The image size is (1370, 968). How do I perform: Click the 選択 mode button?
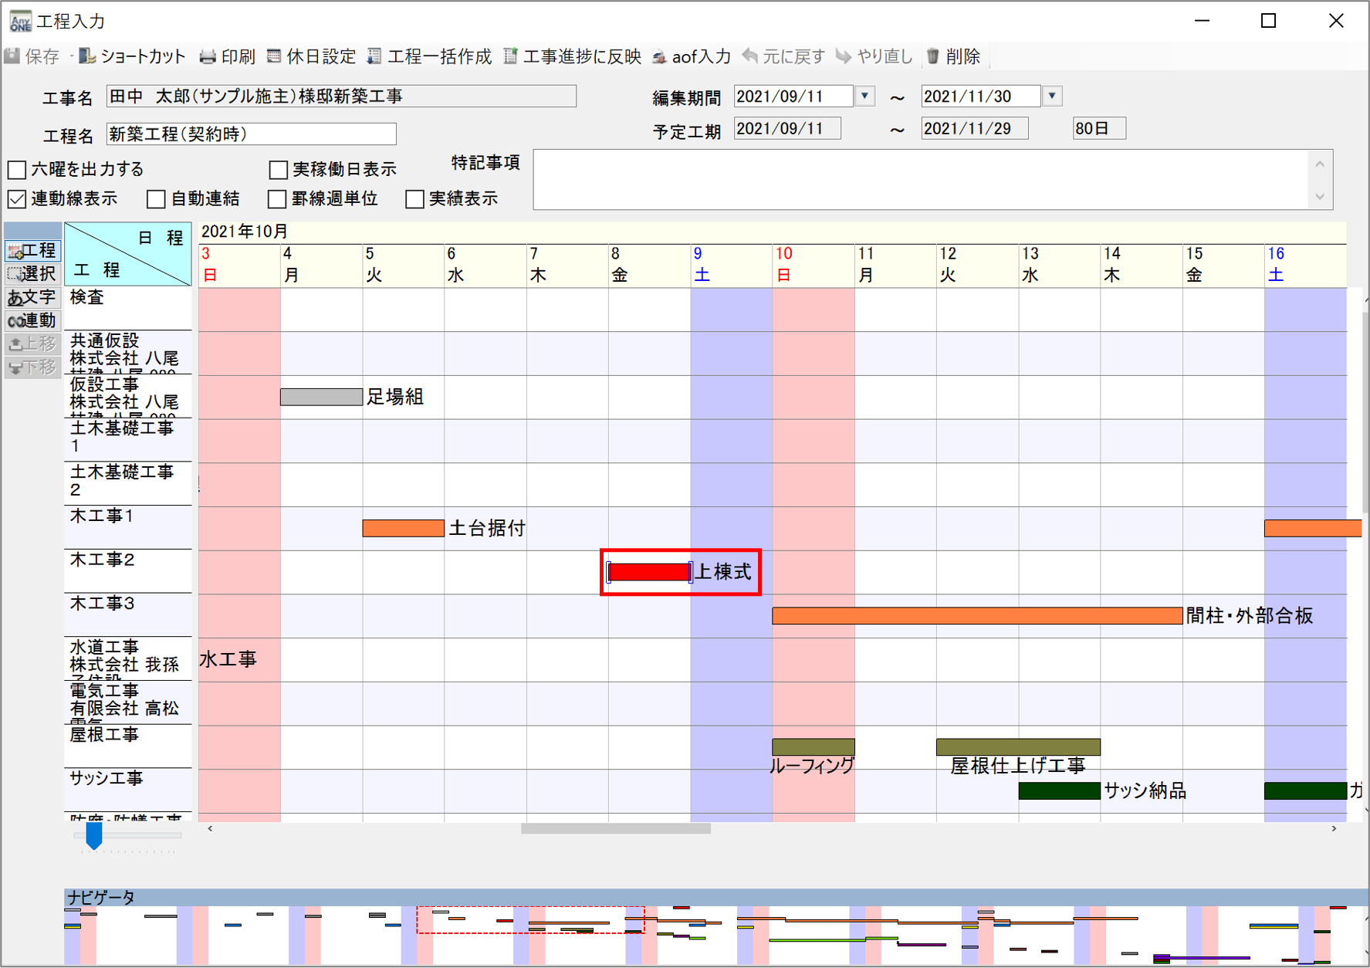[x=32, y=273]
